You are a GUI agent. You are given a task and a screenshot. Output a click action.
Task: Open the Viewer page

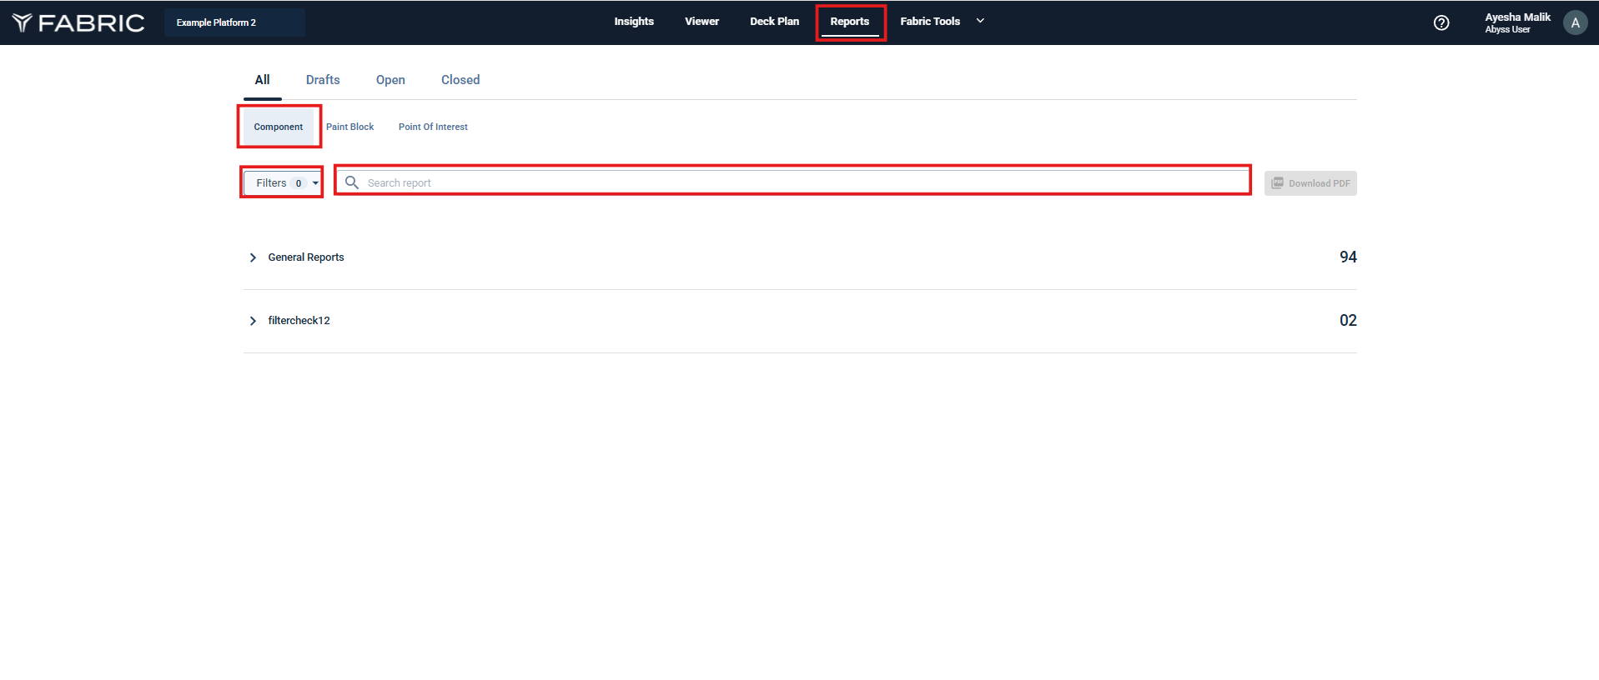tap(701, 22)
